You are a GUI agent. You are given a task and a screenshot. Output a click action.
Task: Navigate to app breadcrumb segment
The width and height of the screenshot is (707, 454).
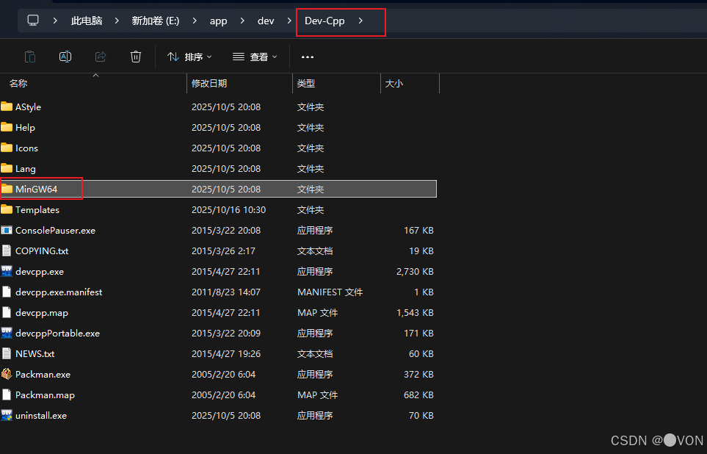coord(218,21)
